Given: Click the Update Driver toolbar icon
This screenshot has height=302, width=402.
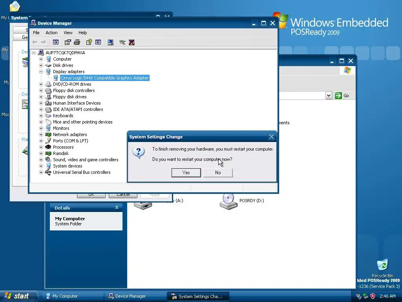Looking at the screenshot, I should [x=122, y=42].
